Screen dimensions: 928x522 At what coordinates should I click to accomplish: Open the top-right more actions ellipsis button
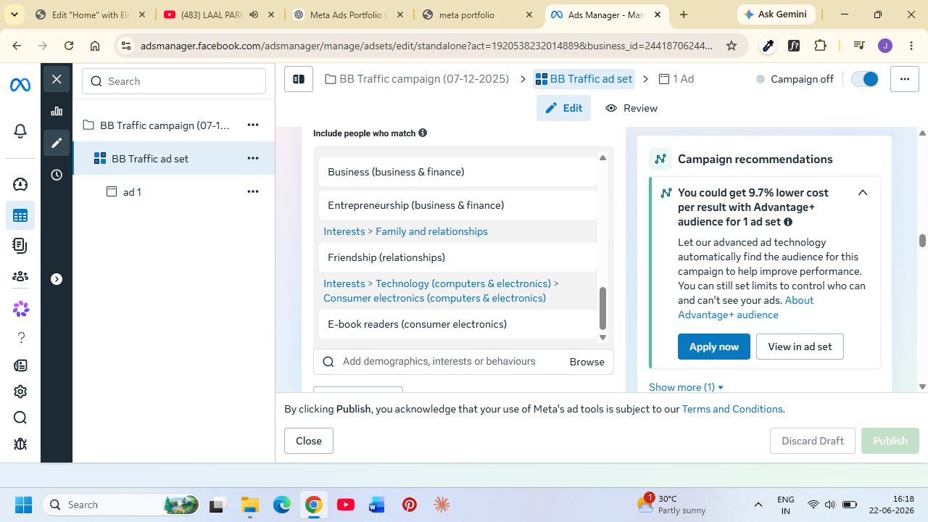click(905, 79)
